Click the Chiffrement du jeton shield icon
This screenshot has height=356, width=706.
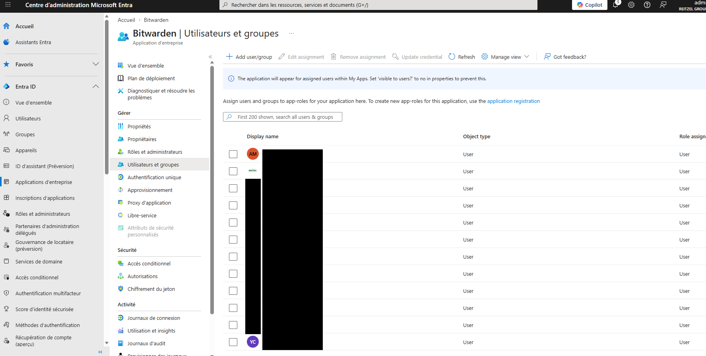point(121,289)
